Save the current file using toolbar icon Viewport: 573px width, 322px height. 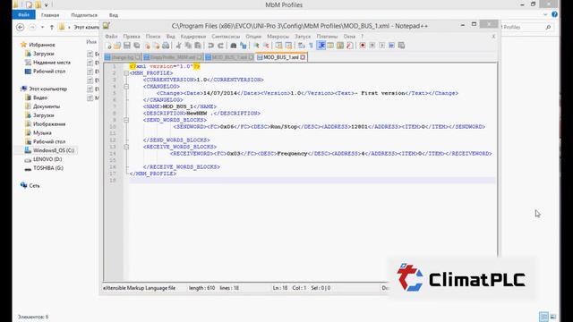pyautogui.click(x=127, y=46)
